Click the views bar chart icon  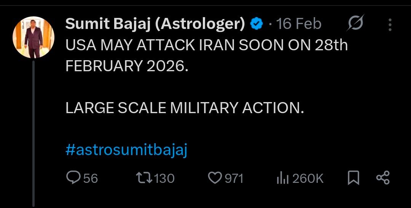(283, 178)
